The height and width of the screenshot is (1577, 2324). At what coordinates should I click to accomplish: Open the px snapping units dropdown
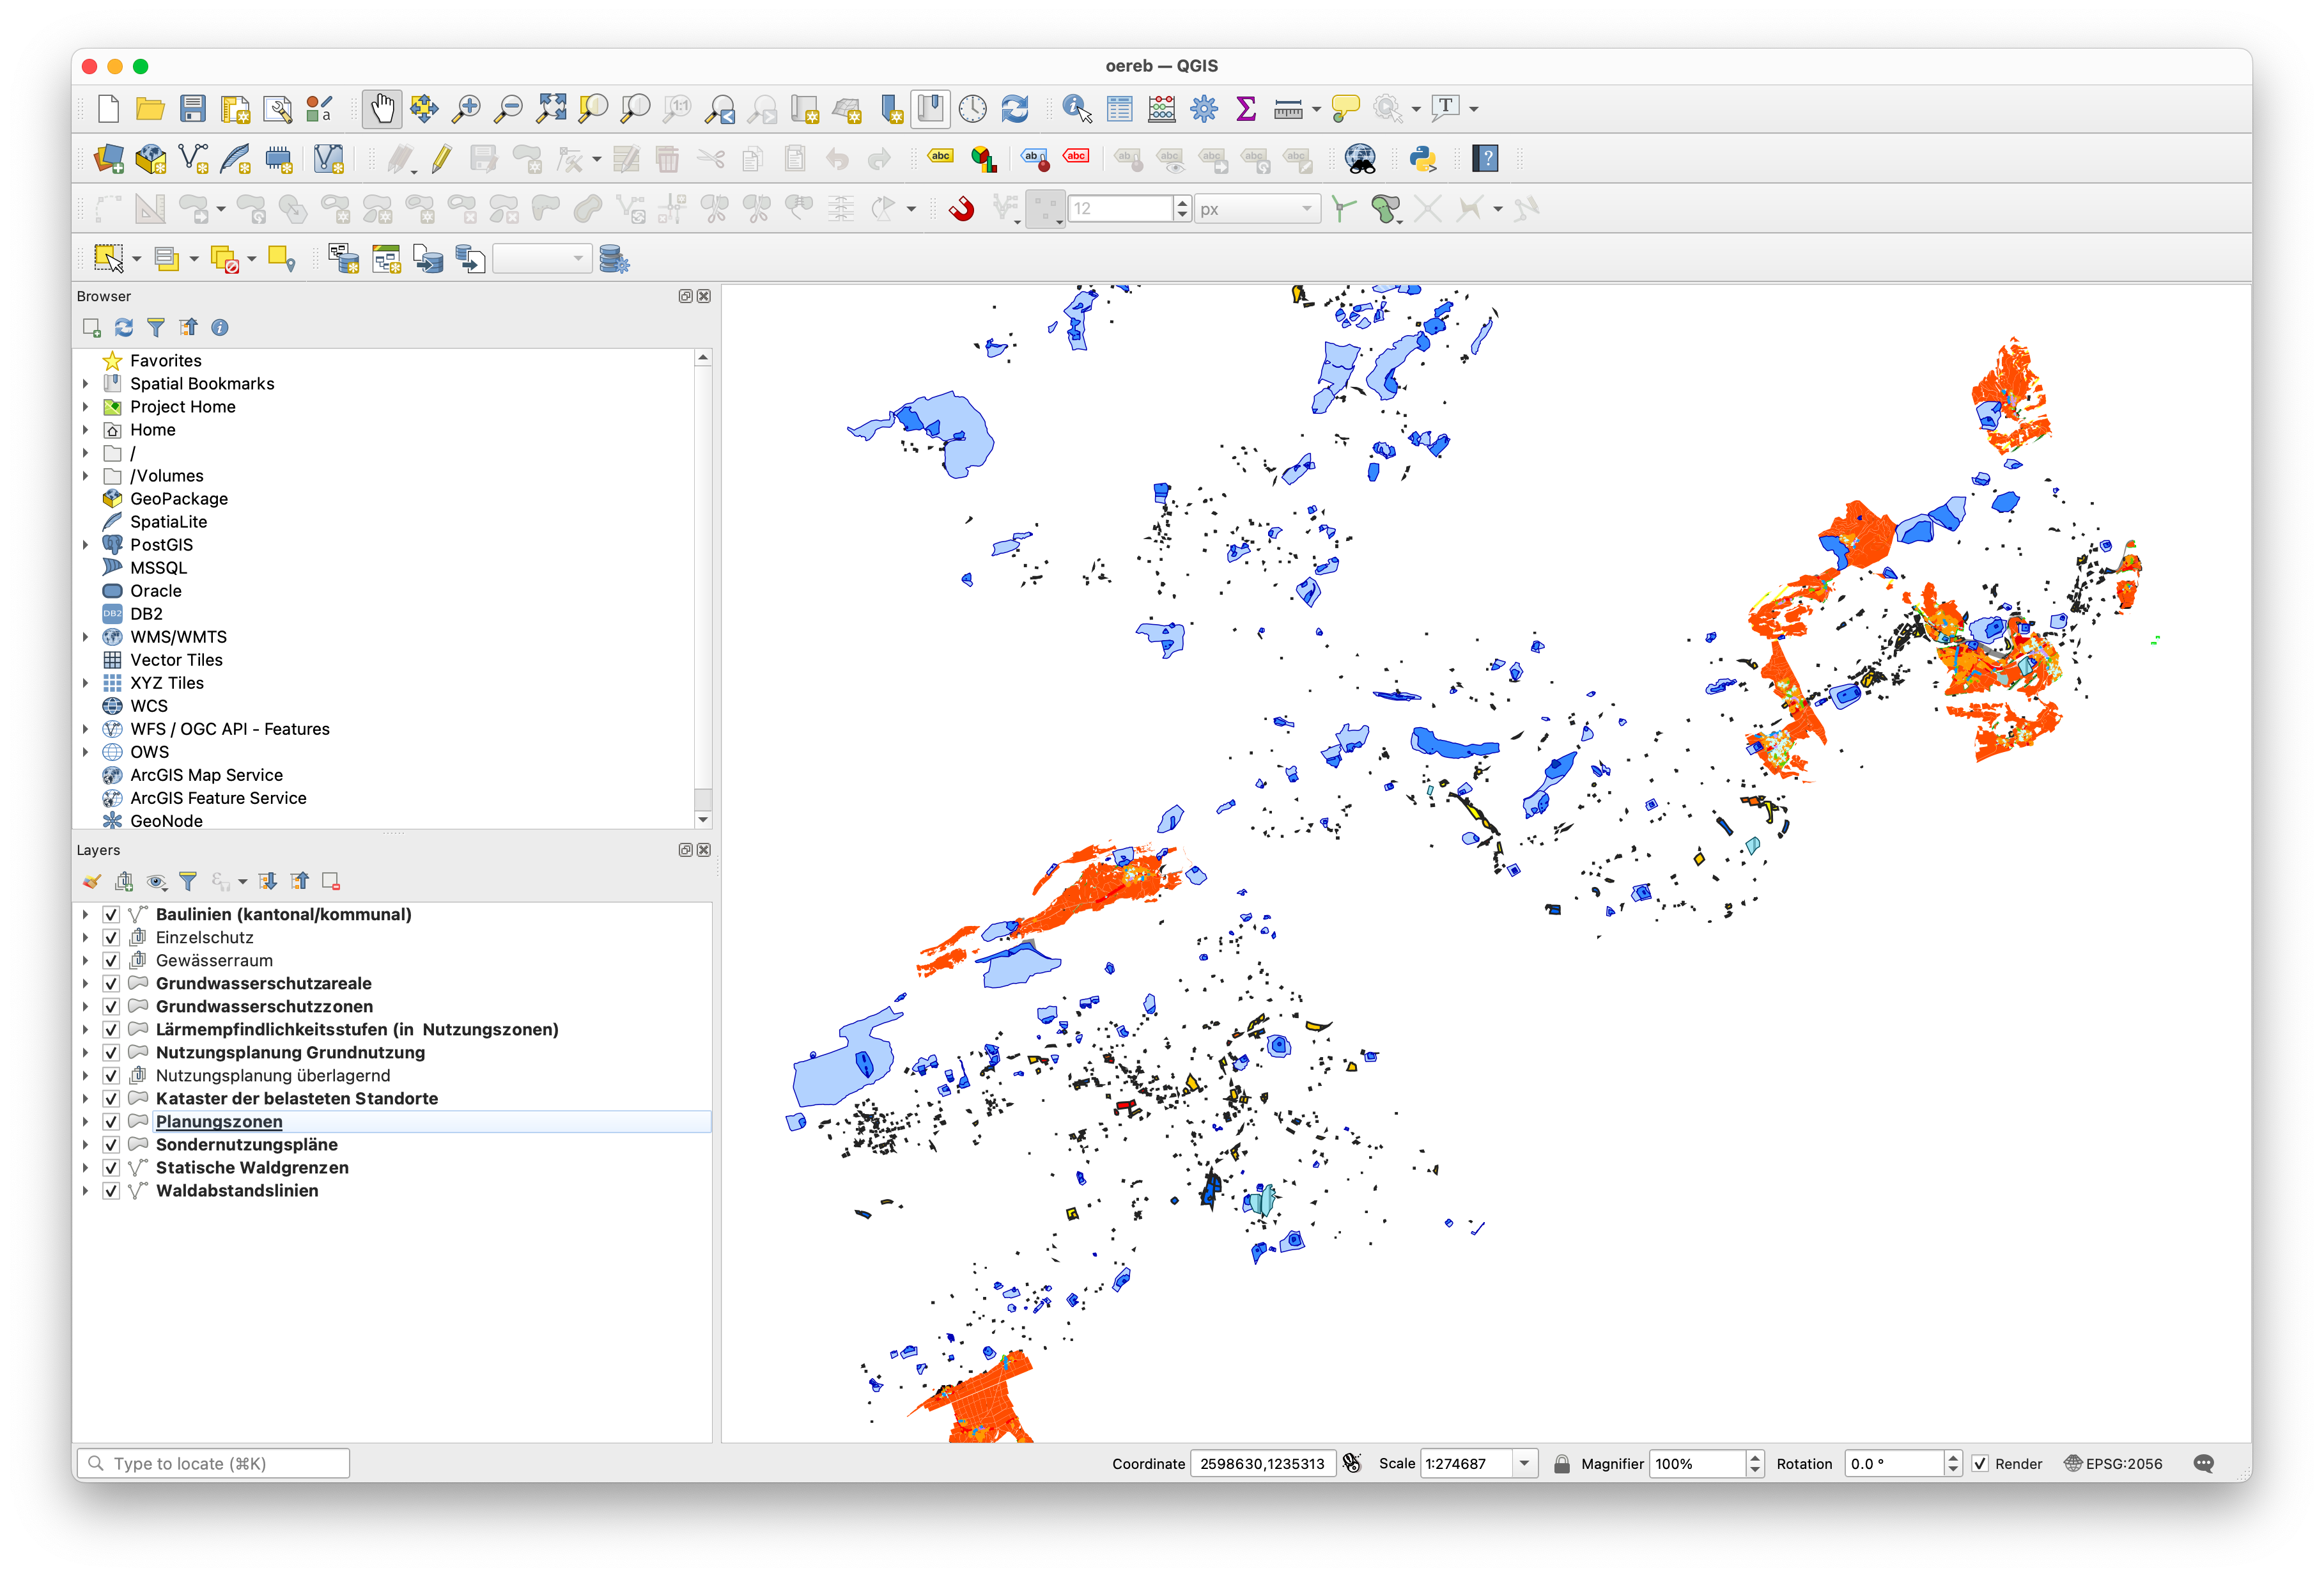[1257, 208]
